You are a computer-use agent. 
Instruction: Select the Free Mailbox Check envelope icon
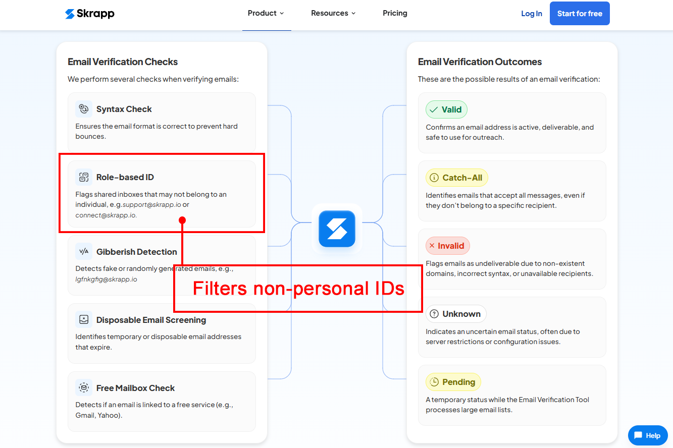coord(83,387)
